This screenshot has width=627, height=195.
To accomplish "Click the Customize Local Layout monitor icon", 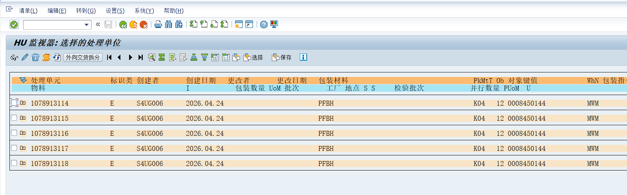I will click(x=274, y=25).
